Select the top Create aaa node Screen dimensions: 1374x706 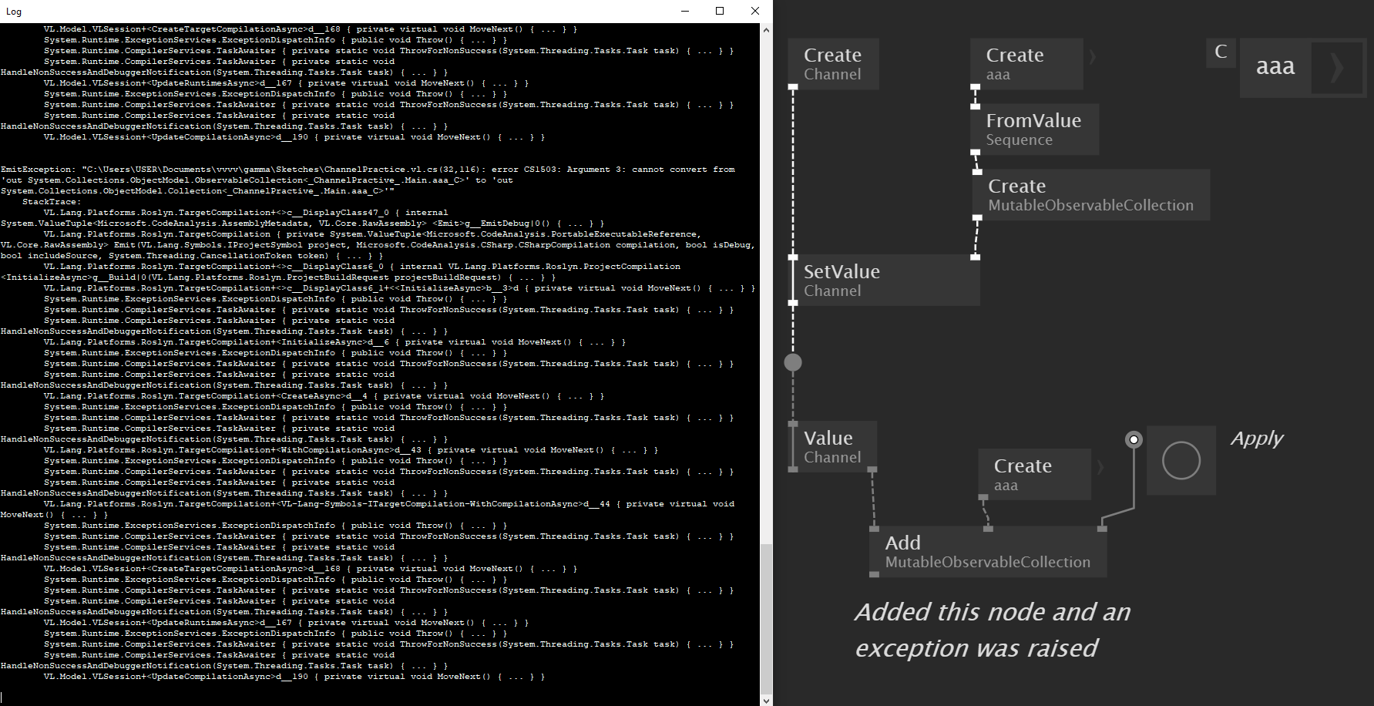tap(1026, 64)
